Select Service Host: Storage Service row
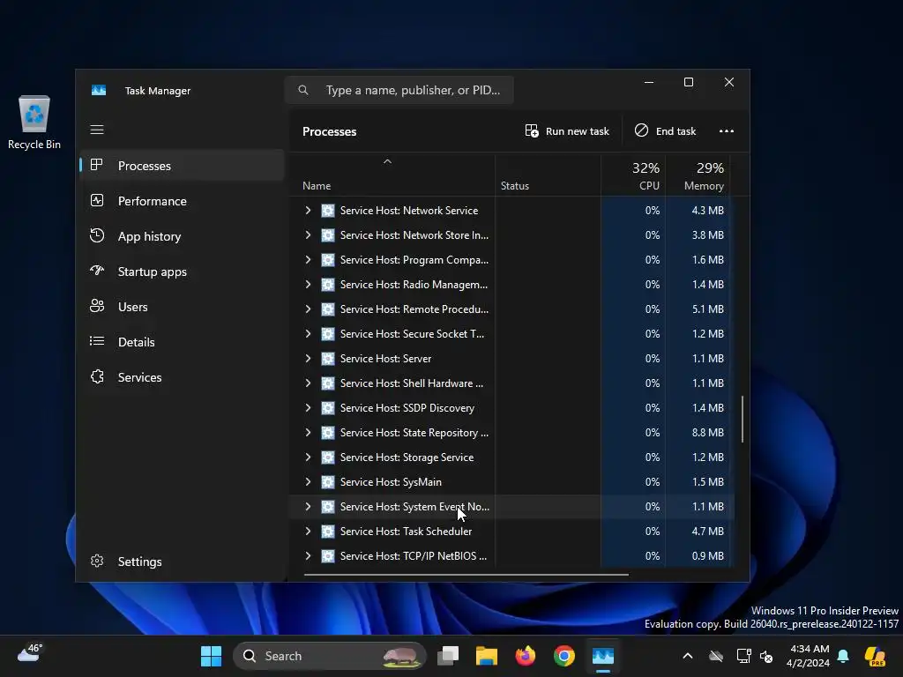The height and width of the screenshot is (677, 903). 512,458
